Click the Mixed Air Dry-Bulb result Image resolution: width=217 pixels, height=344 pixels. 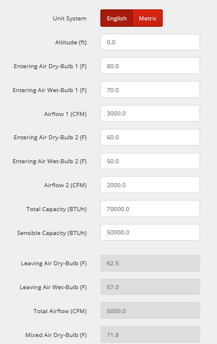click(x=150, y=335)
